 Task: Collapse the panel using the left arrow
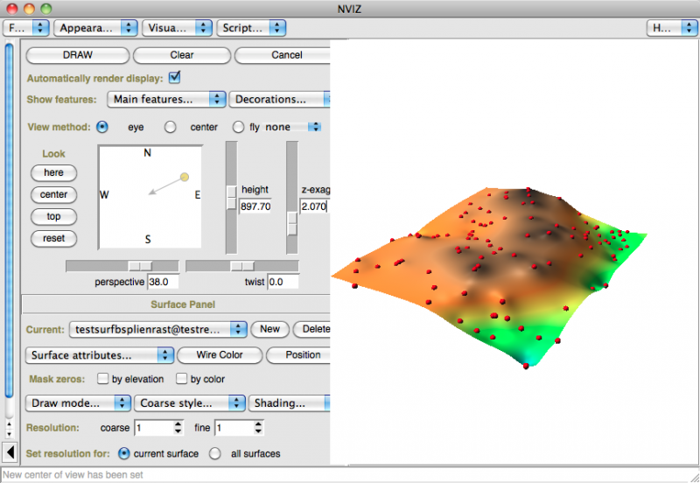10,451
